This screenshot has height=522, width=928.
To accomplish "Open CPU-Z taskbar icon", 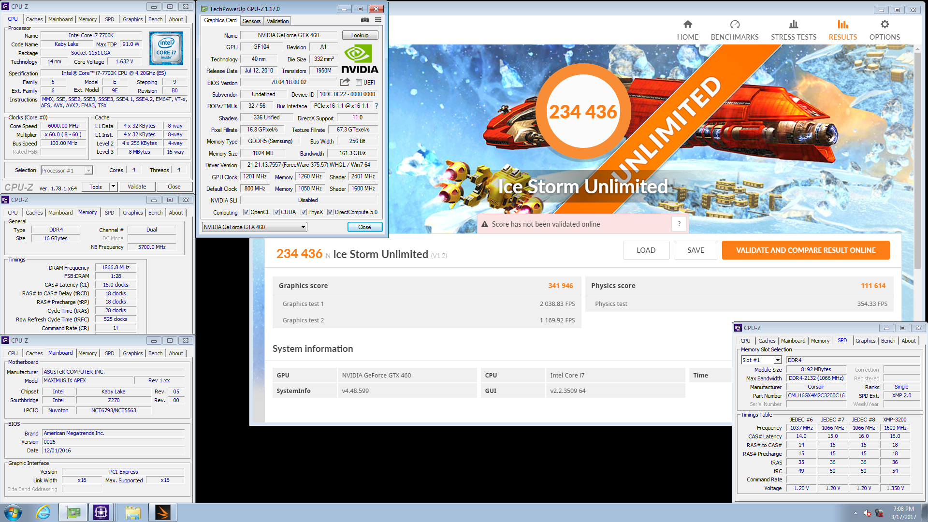I will (101, 512).
